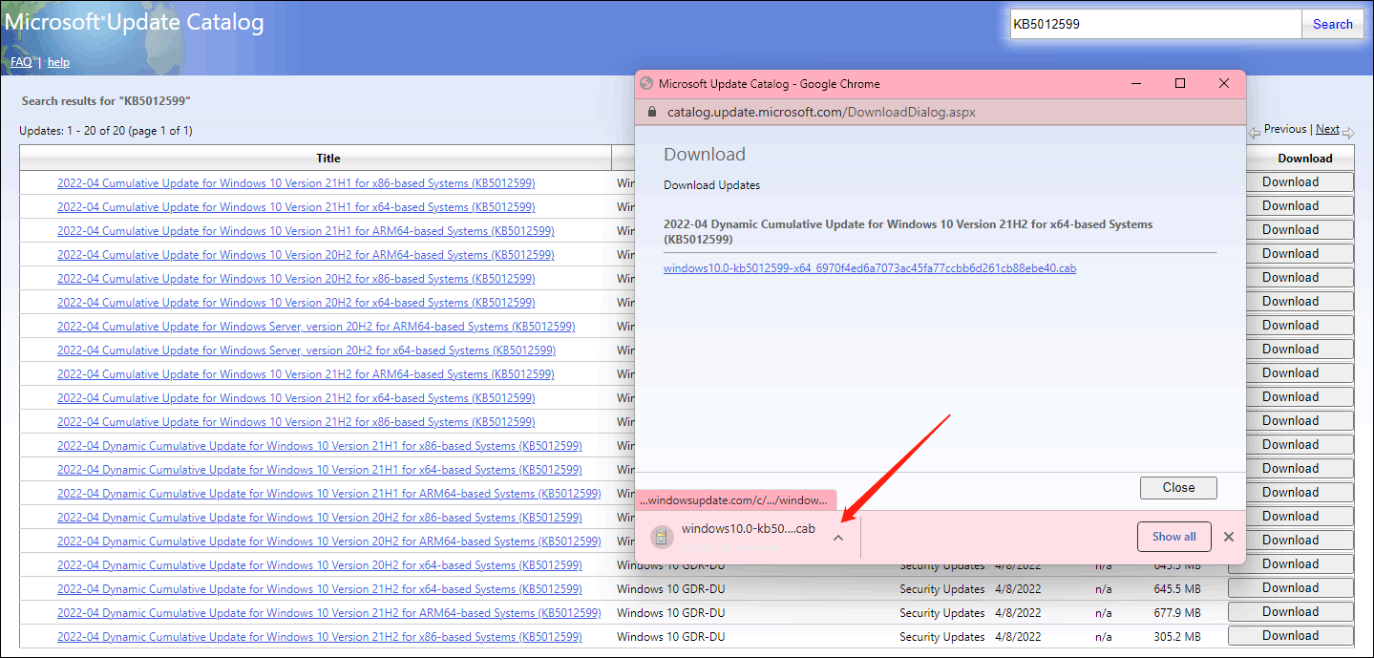Click the 305.2 MB size cell

click(x=1176, y=637)
